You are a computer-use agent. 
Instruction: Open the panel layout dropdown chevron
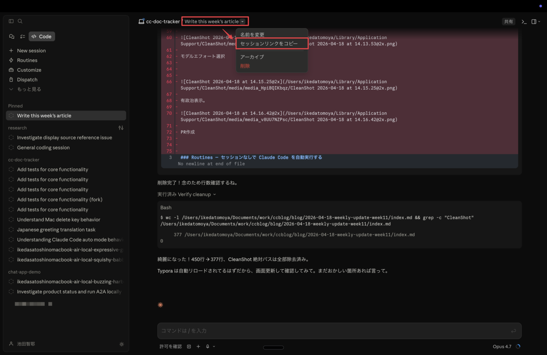(539, 21)
